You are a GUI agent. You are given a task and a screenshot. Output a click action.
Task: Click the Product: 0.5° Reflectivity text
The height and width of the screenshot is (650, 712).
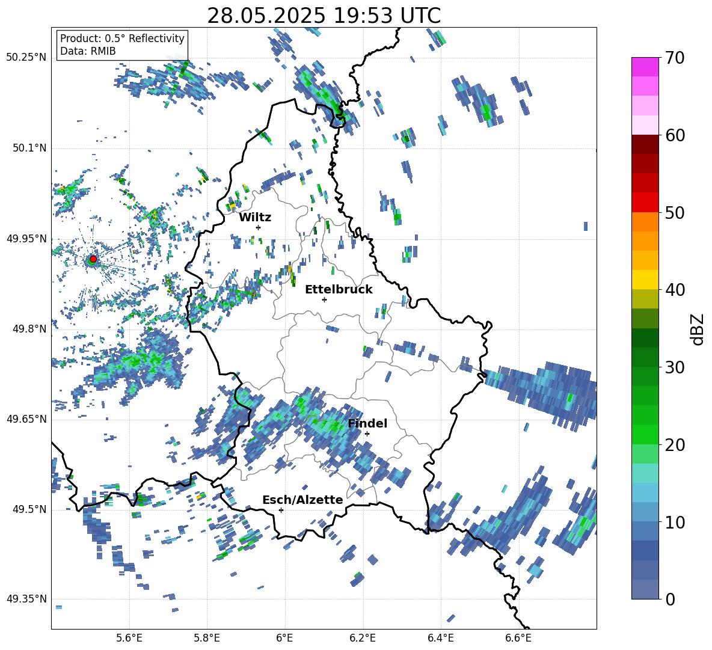[122, 38]
